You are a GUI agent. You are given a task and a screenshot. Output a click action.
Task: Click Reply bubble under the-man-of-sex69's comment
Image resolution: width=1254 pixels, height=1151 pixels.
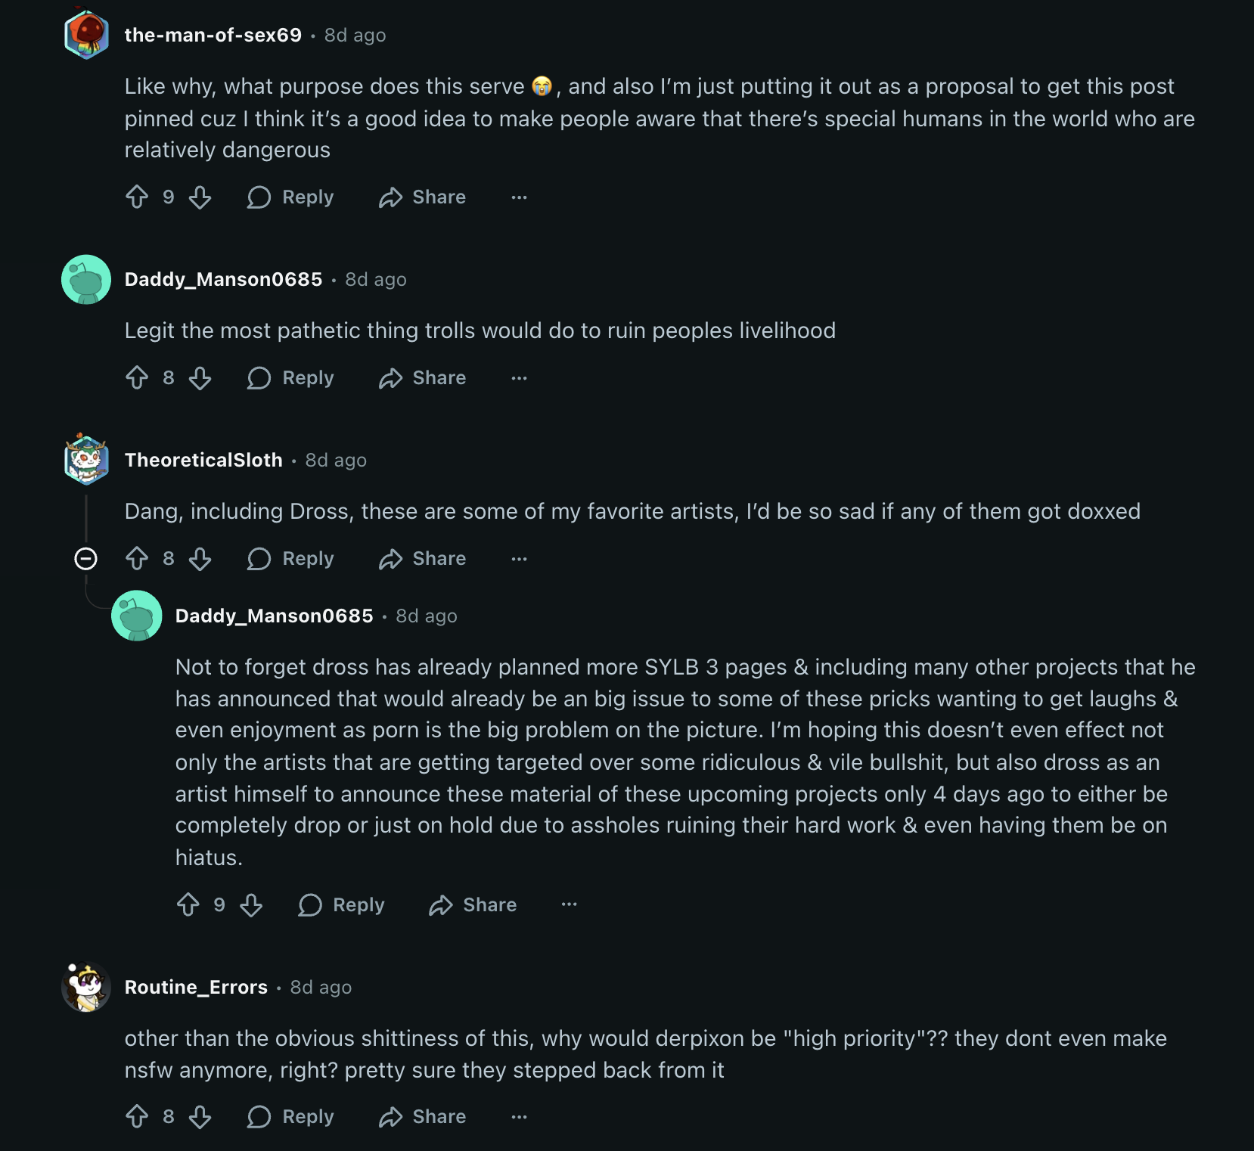tap(259, 197)
